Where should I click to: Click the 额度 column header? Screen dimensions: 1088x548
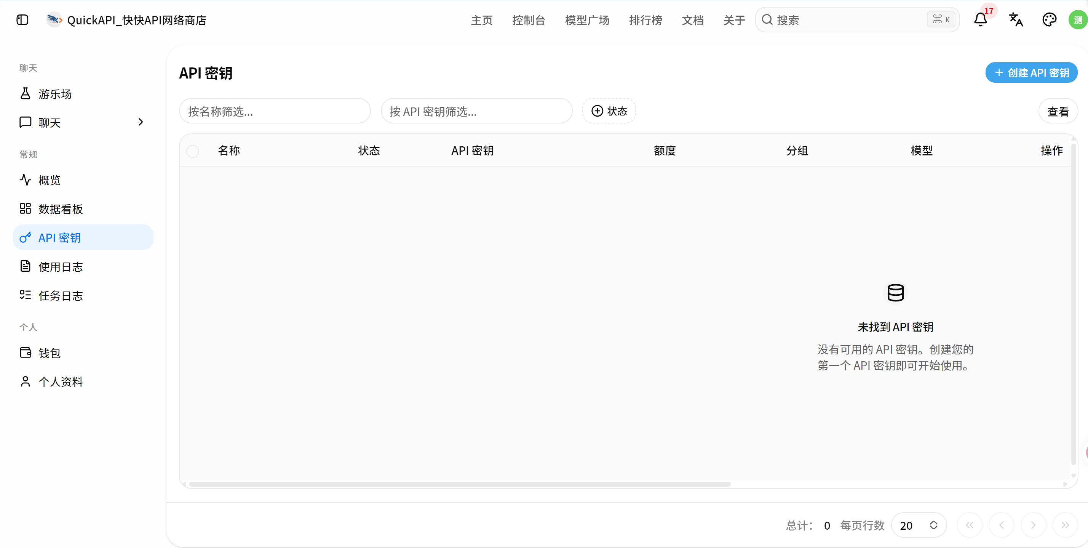coord(665,151)
